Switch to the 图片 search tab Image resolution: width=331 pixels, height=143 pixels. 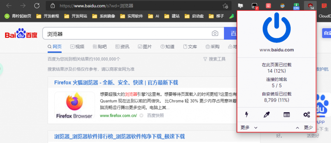[x=144, y=46]
